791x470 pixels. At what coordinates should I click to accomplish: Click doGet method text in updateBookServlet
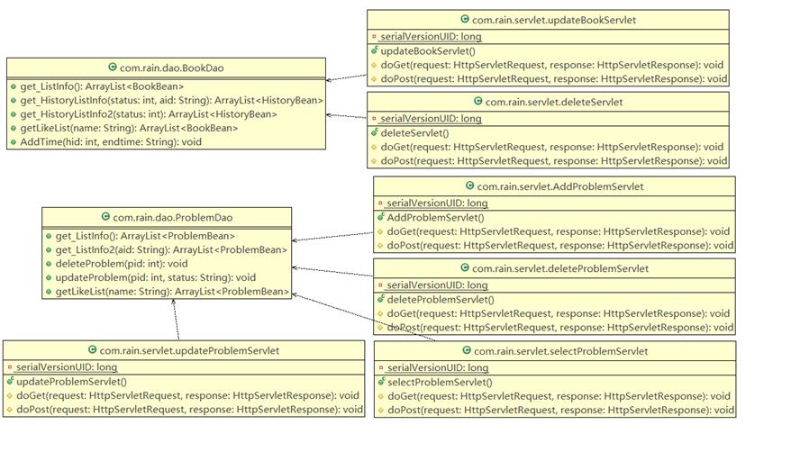click(x=552, y=65)
